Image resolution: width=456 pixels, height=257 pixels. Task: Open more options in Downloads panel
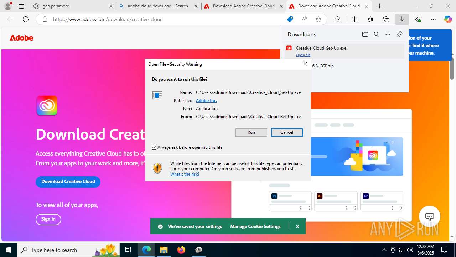pos(388,34)
